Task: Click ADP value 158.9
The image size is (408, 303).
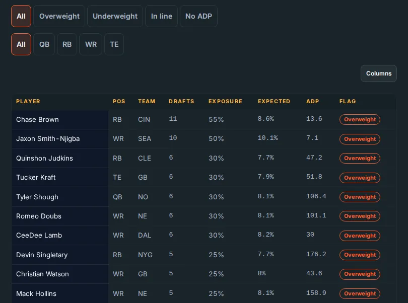Action: pos(316,293)
